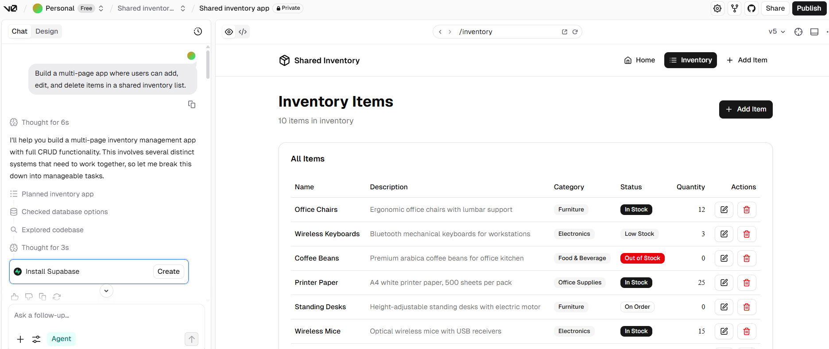Click the GitHub icon in top bar
Viewport: 829px width, 349px height.
click(752, 8)
